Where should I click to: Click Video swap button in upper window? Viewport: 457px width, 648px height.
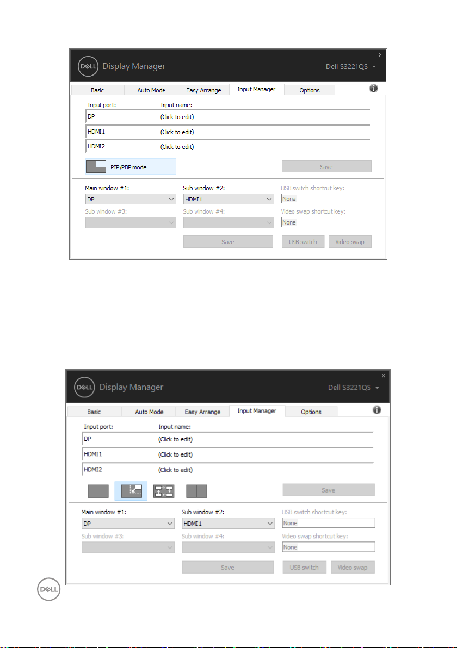[350, 242]
